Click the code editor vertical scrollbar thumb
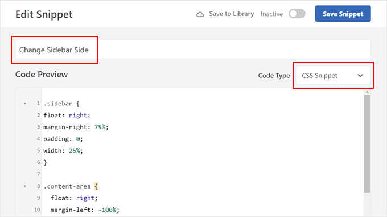 click(367, 144)
